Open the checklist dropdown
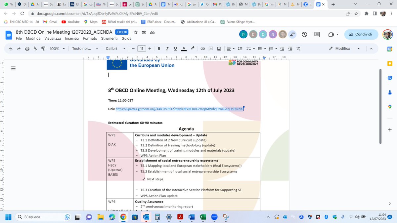Image resolution: width=397 pixels, height=223 pixels. pyautogui.click(x=250, y=49)
